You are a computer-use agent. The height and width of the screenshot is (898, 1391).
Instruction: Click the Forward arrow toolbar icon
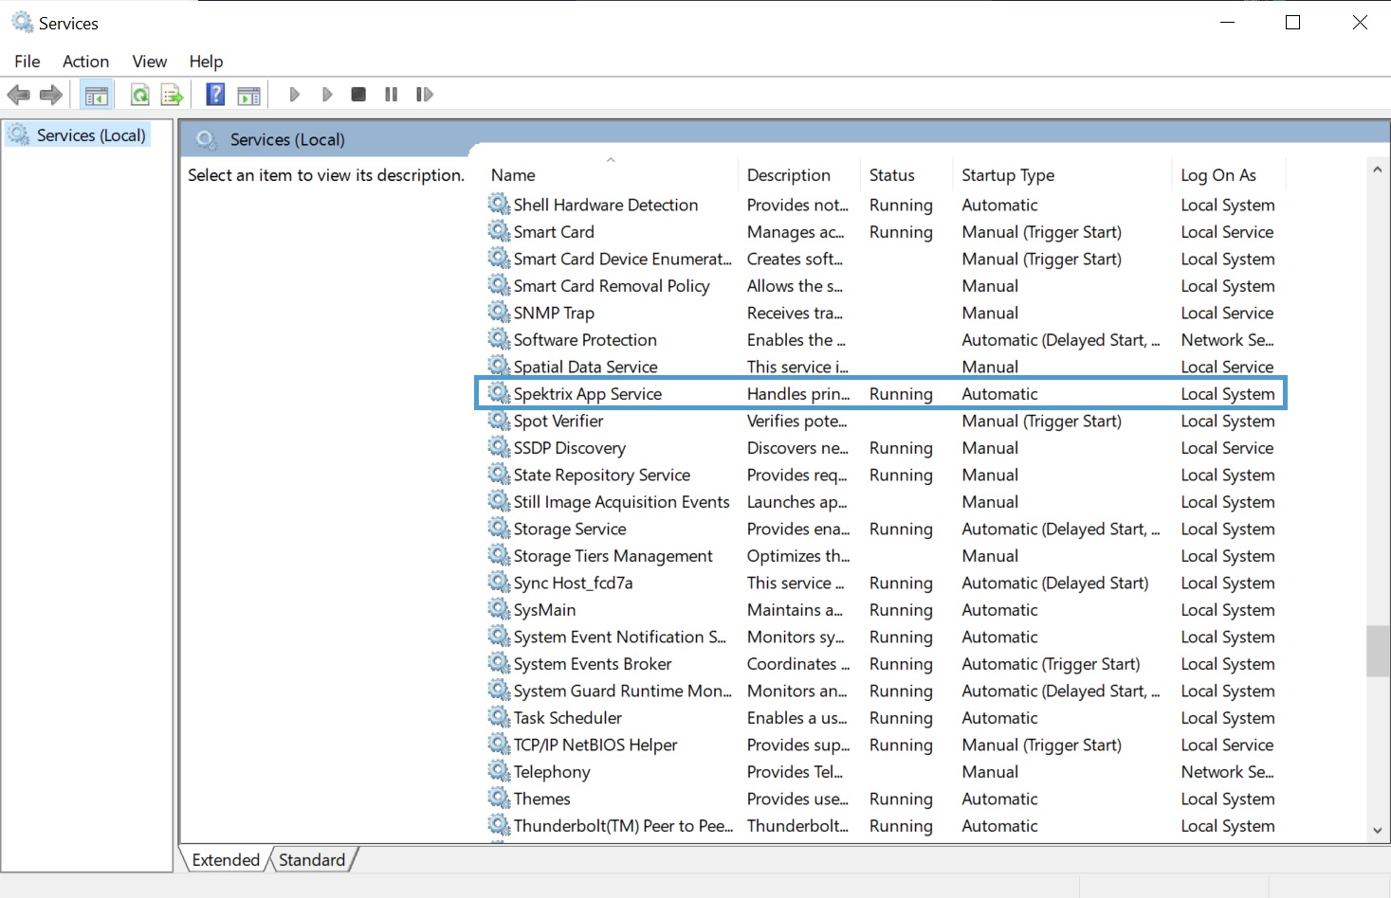click(x=51, y=95)
